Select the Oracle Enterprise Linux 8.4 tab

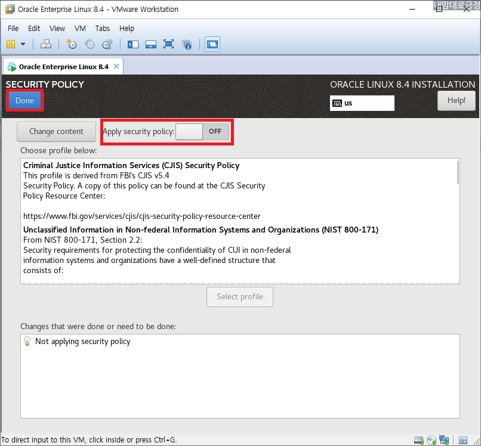pyautogui.click(x=63, y=67)
